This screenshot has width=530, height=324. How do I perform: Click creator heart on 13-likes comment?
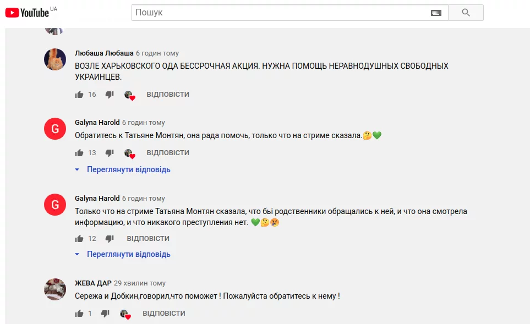click(129, 154)
